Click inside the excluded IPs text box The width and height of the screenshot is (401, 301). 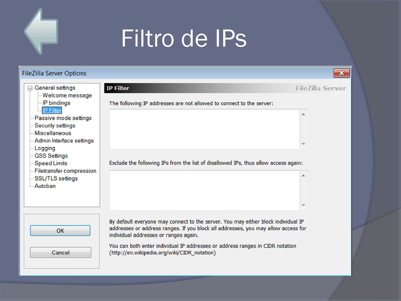click(x=204, y=190)
